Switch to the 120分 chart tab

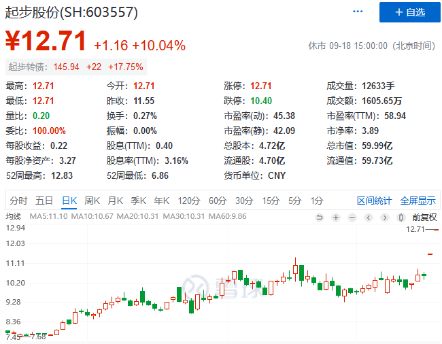click(x=189, y=201)
